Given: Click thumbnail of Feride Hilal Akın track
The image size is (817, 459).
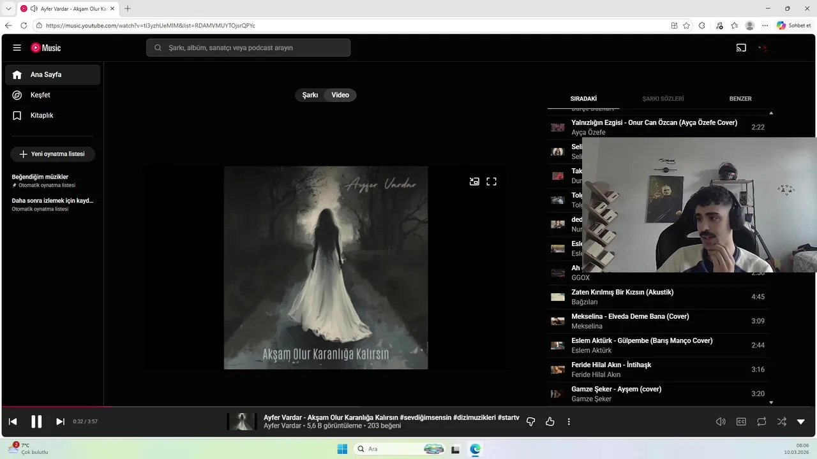Looking at the screenshot, I should (x=558, y=370).
